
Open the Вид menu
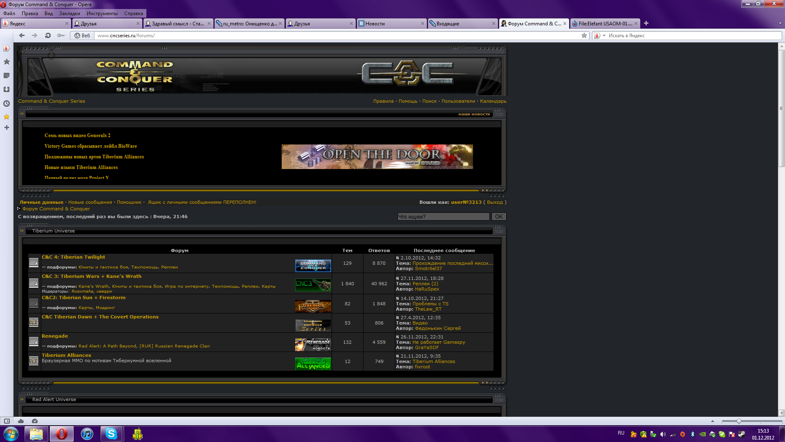pos(49,14)
